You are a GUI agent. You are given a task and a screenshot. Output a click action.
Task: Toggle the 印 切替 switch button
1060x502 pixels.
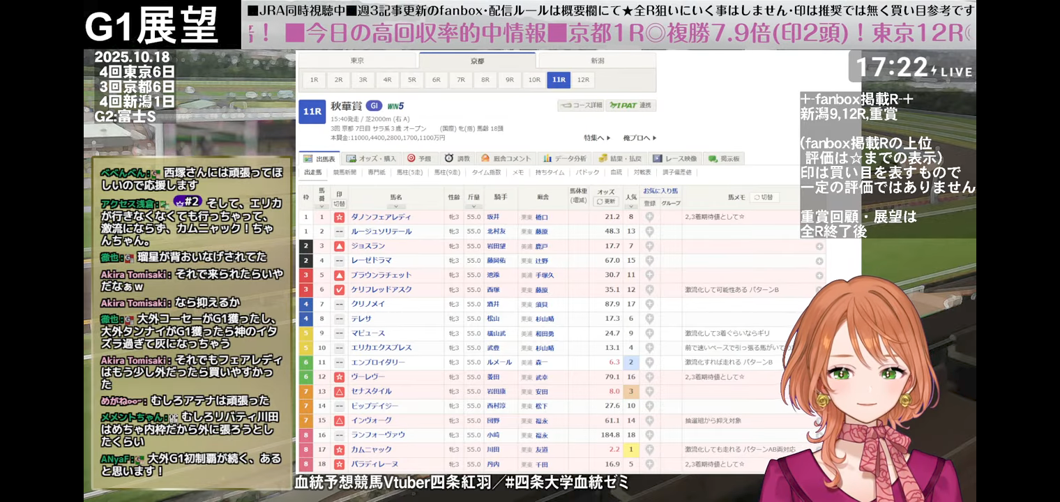339,204
